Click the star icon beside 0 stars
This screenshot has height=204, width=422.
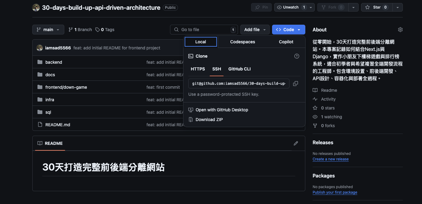(x=315, y=108)
